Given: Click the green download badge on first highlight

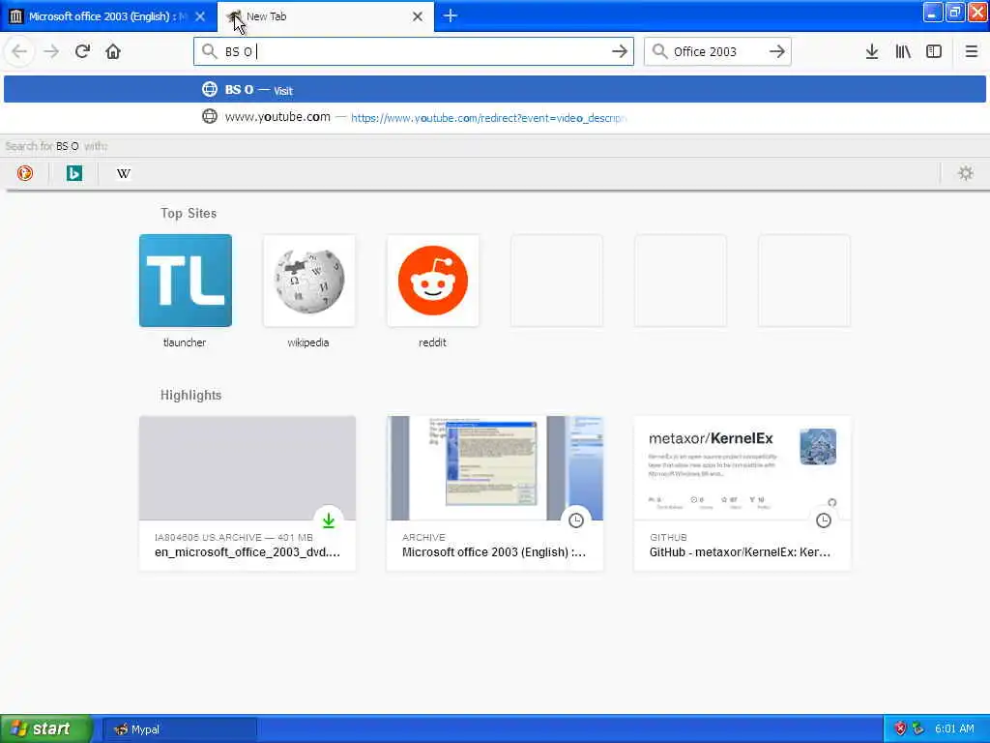Looking at the screenshot, I should [x=329, y=520].
